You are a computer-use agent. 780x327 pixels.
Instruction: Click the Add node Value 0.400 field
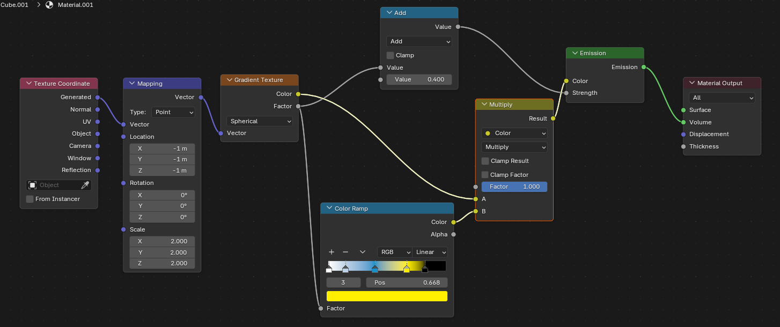(419, 79)
